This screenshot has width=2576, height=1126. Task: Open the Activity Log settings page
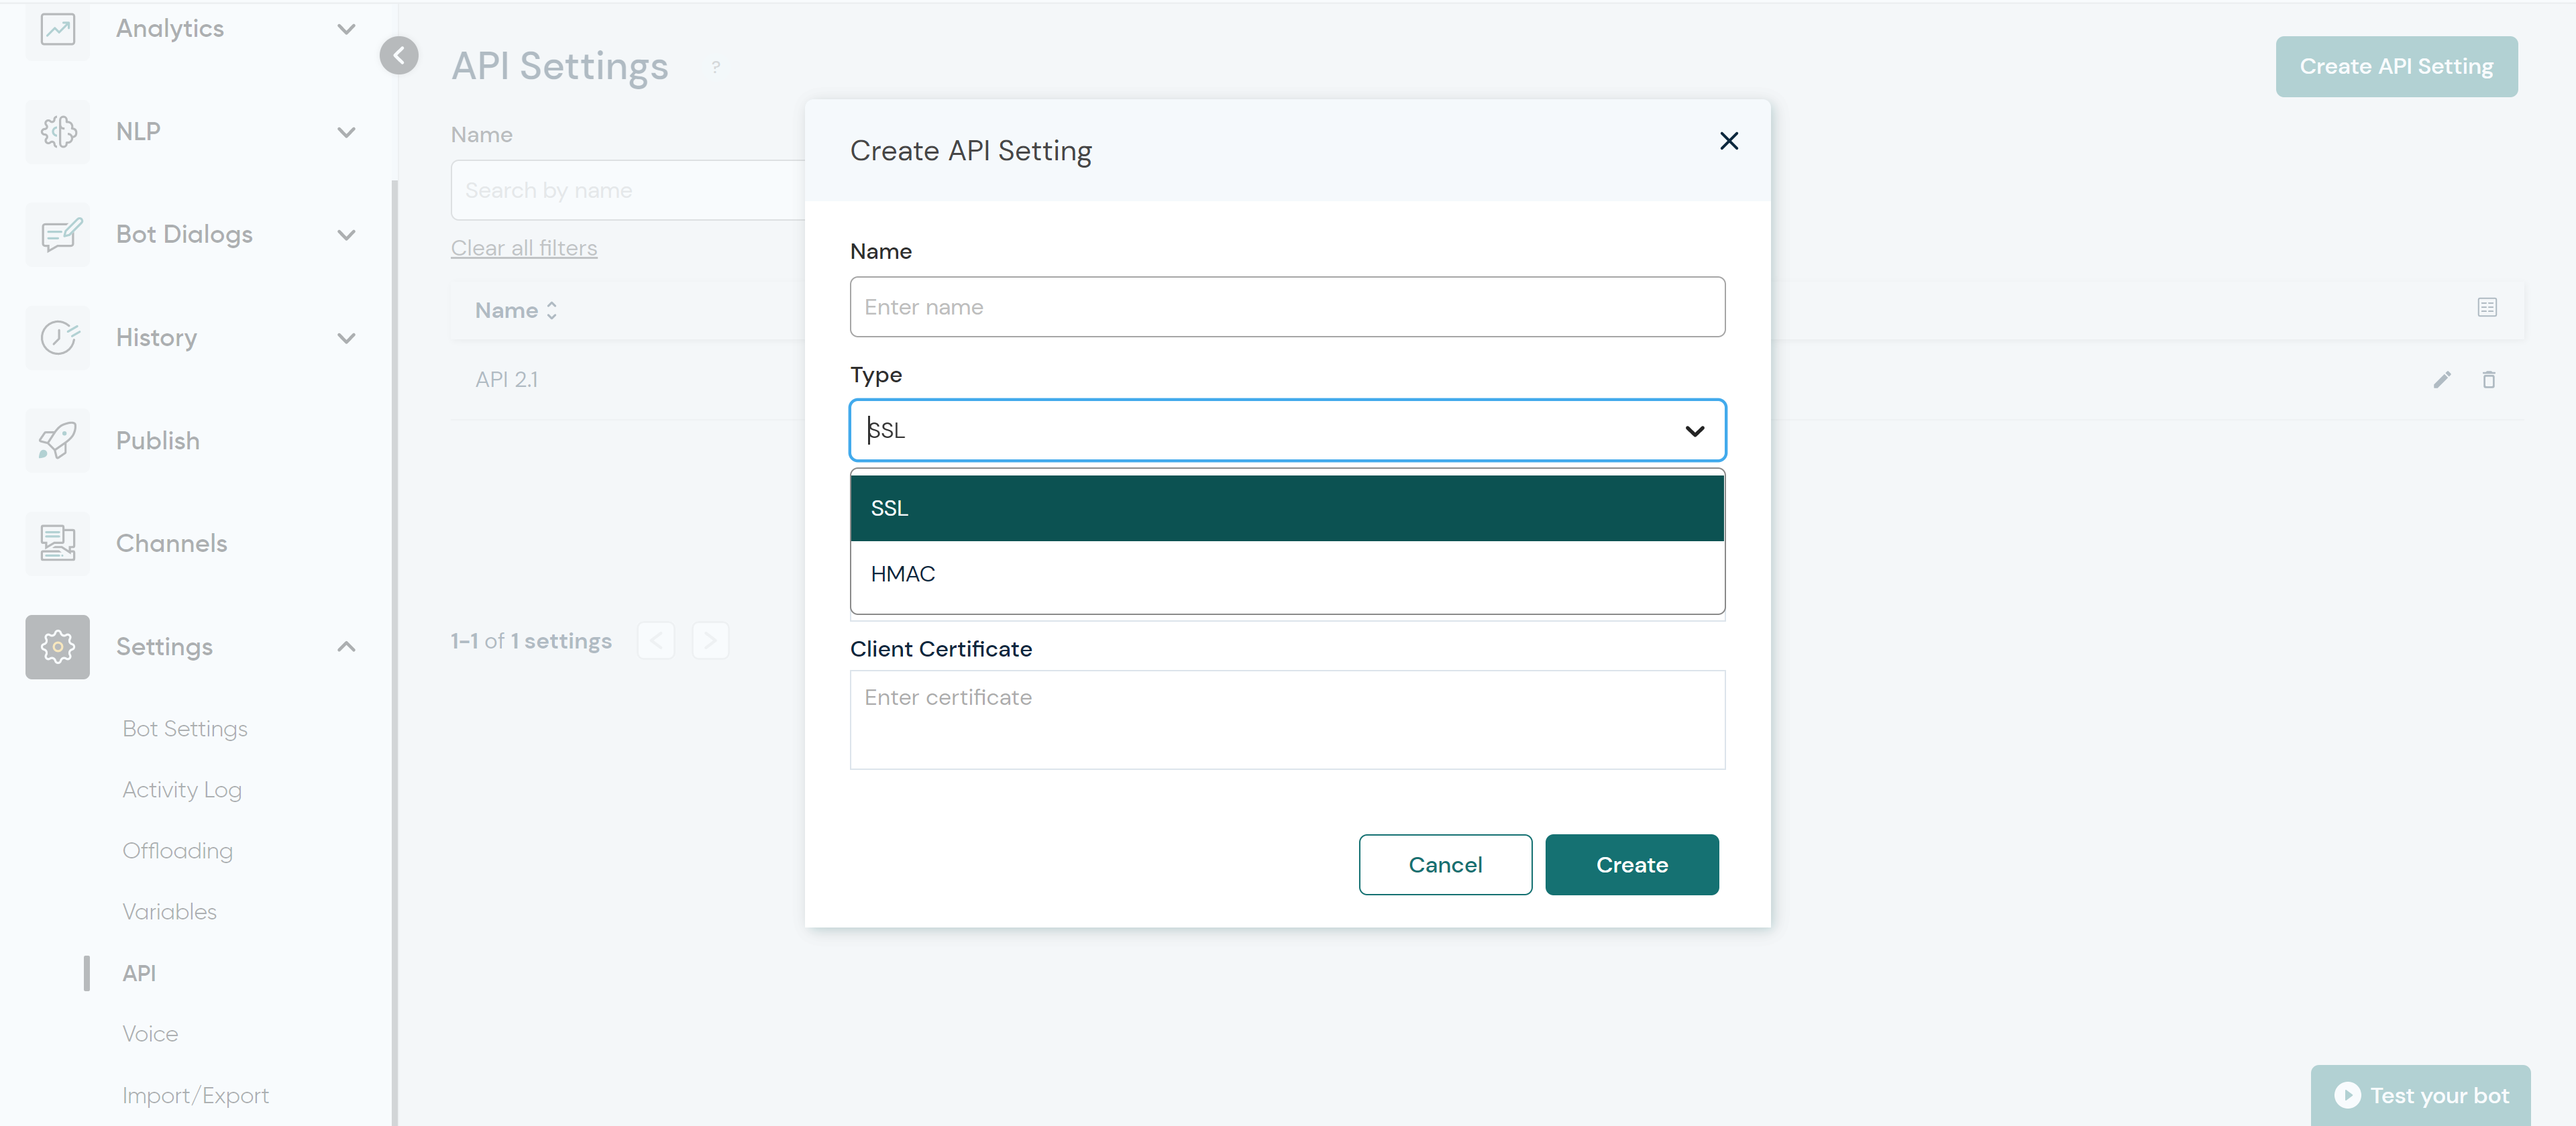pos(182,790)
